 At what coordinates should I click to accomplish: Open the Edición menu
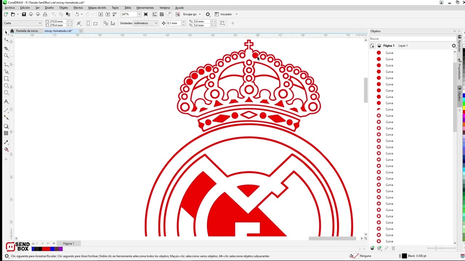[25, 8]
